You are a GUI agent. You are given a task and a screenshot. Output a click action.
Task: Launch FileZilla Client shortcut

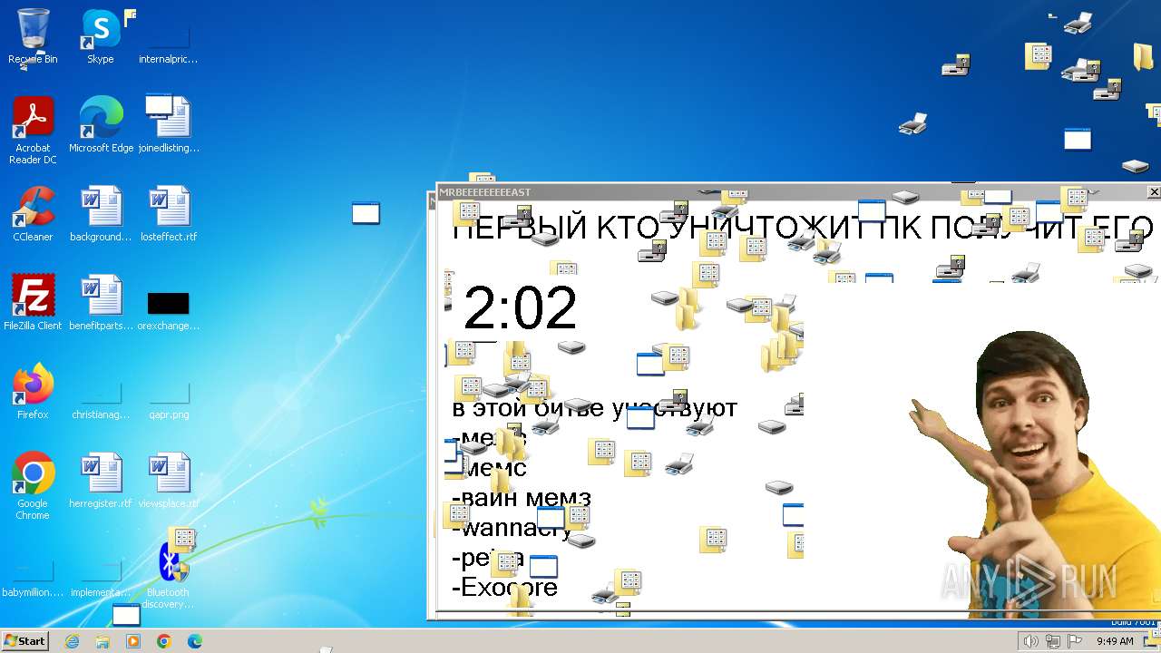(x=33, y=302)
